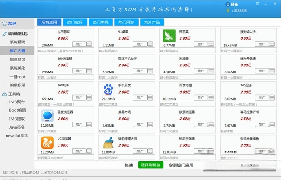Click the 猎豹清理大师 broom icon
281x180 pixels.
tap(108, 143)
